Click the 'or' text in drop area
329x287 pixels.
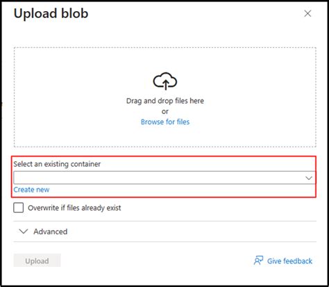tap(165, 112)
